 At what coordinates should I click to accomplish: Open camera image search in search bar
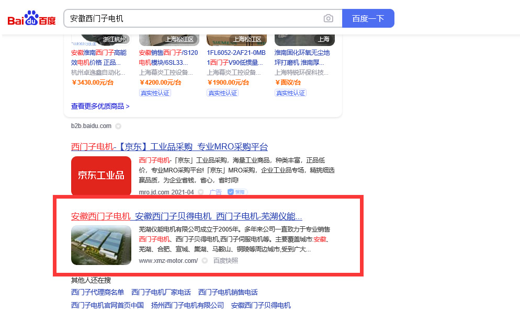pyautogui.click(x=328, y=18)
